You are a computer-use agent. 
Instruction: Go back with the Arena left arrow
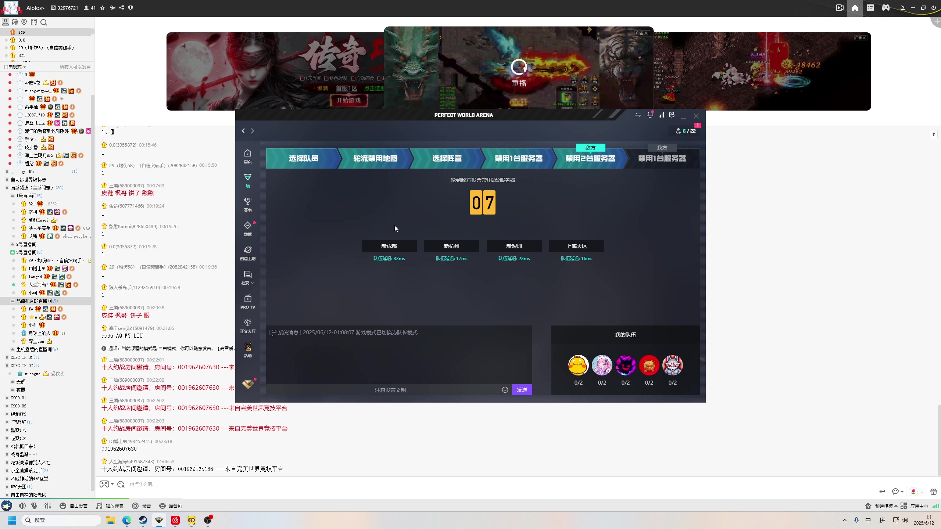point(243,131)
